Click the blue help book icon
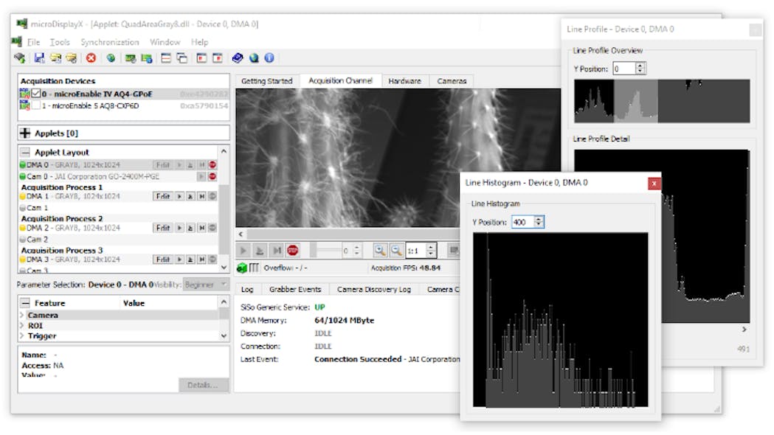This screenshot has width=774, height=435. [238, 58]
